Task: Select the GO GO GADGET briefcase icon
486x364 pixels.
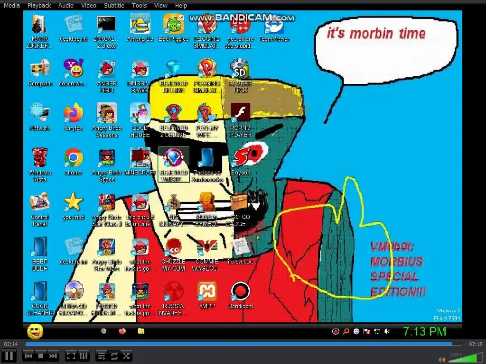Action: pos(240,210)
